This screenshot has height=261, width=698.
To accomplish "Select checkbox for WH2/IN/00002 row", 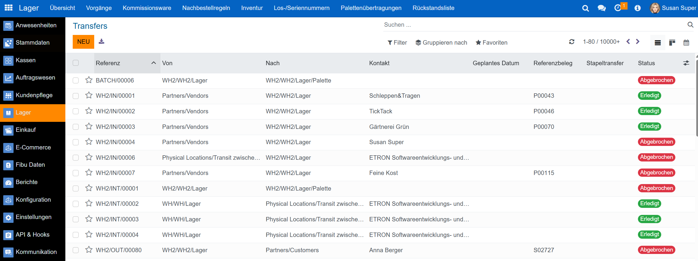I will coord(76,111).
